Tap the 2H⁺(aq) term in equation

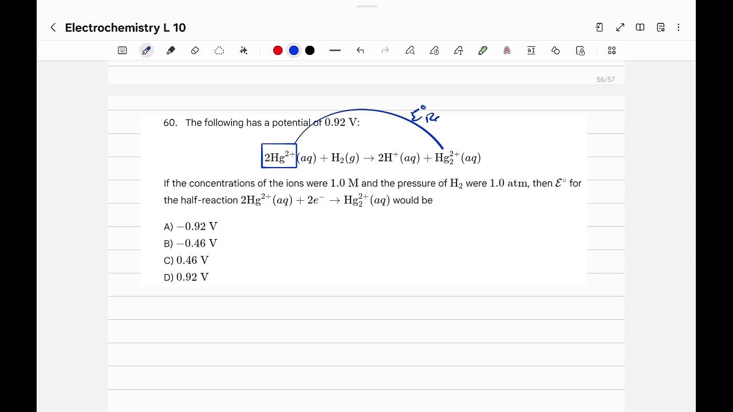point(399,158)
